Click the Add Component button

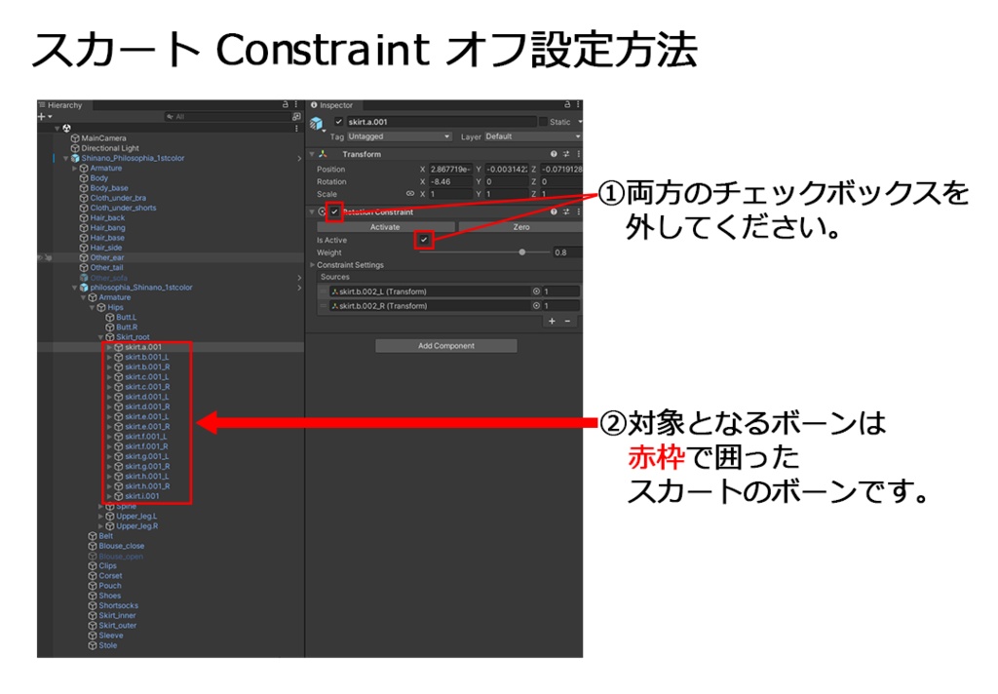click(445, 346)
